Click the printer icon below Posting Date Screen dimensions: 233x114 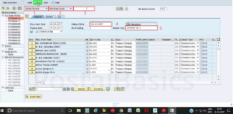(31, 31)
